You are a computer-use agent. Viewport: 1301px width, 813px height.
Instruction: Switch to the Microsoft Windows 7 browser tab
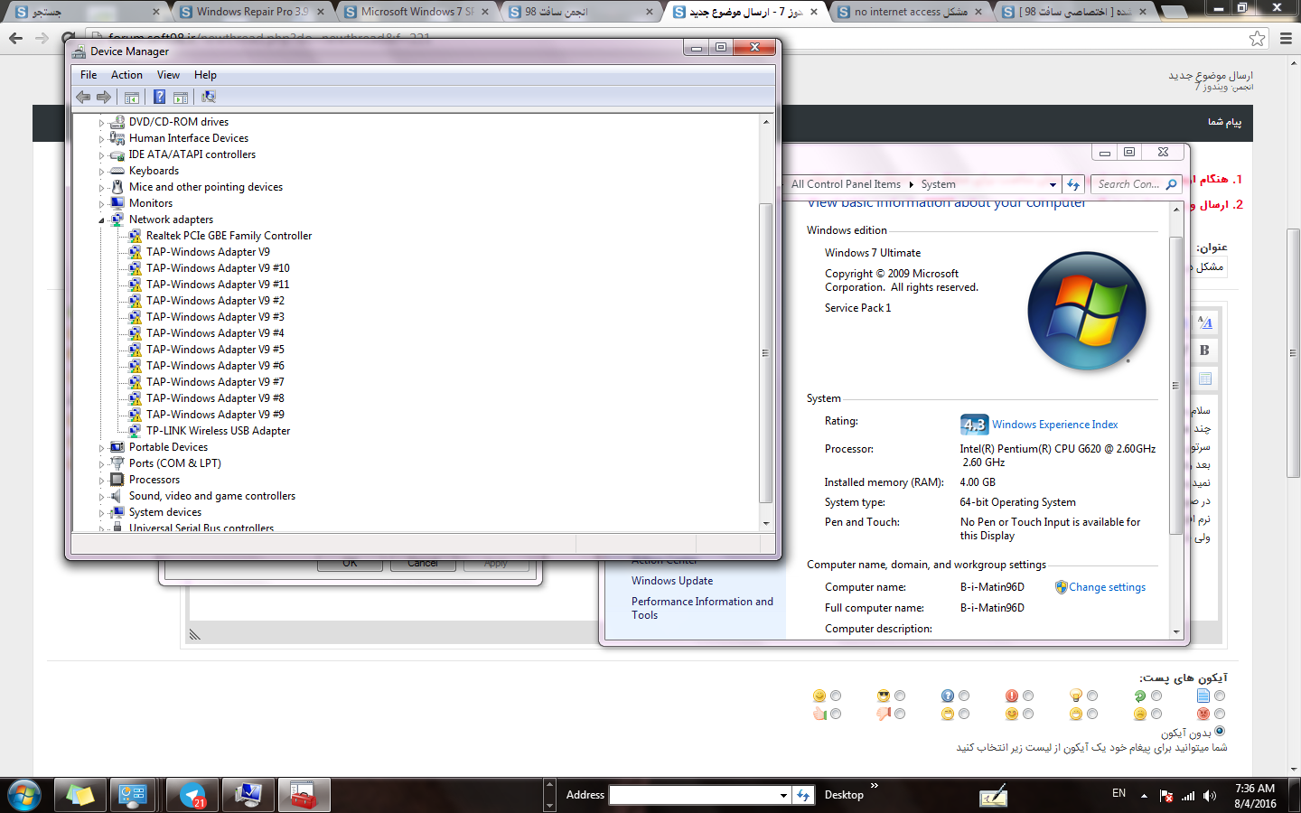pos(416,12)
